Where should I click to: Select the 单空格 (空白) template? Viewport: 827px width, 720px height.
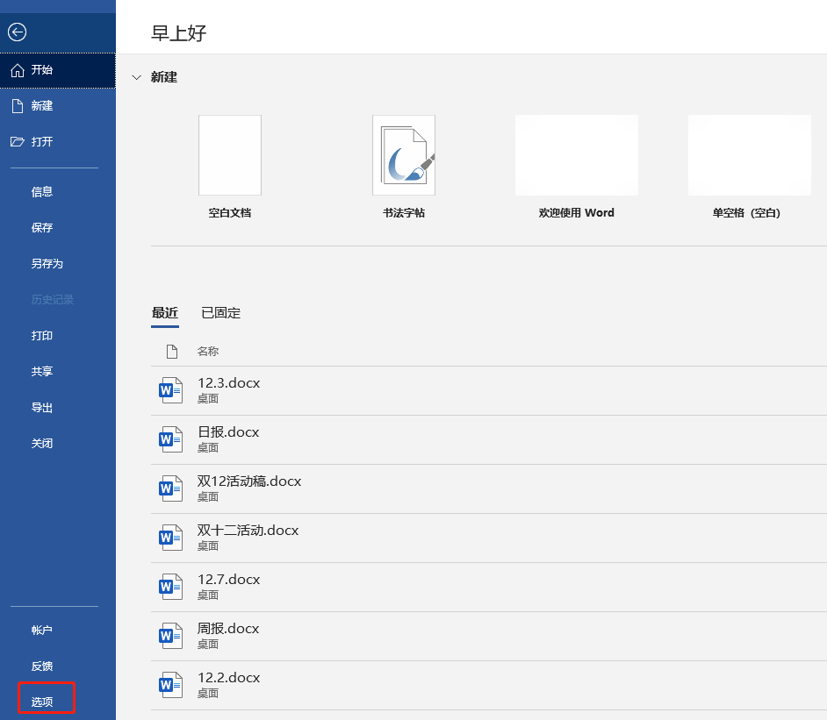(750, 155)
